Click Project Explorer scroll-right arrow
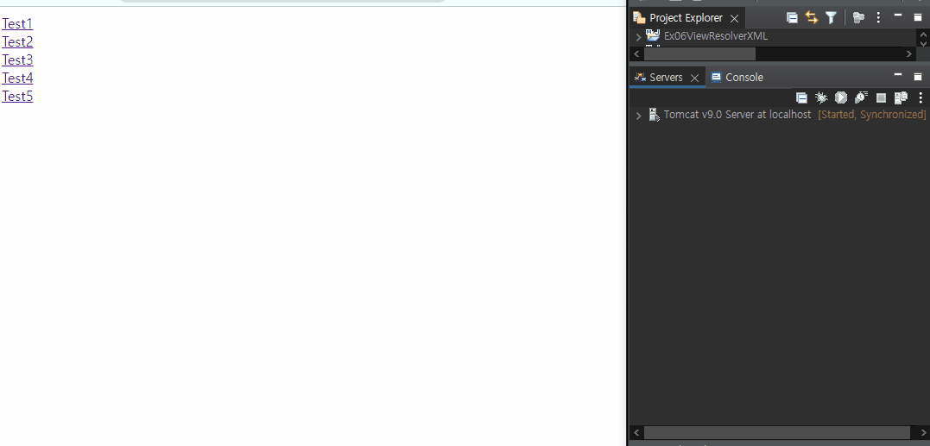Image resolution: width=930 pixels, height=446 pixels. [x=909, y=53]
